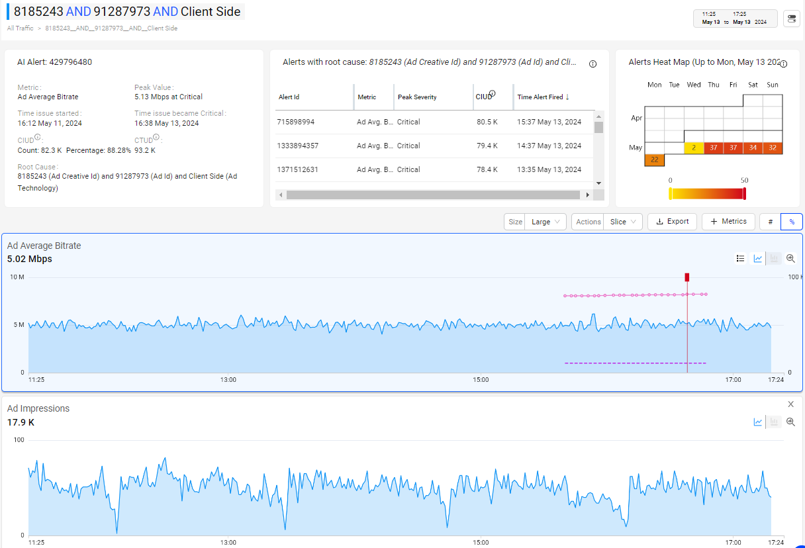Viewport: 805px width, 548px height.
Task: Click heat map cell showing 22
Action: (654, 160)
